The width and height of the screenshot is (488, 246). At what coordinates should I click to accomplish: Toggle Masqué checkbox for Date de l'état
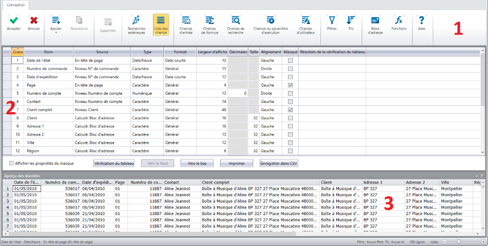click(x=291, y=60)
